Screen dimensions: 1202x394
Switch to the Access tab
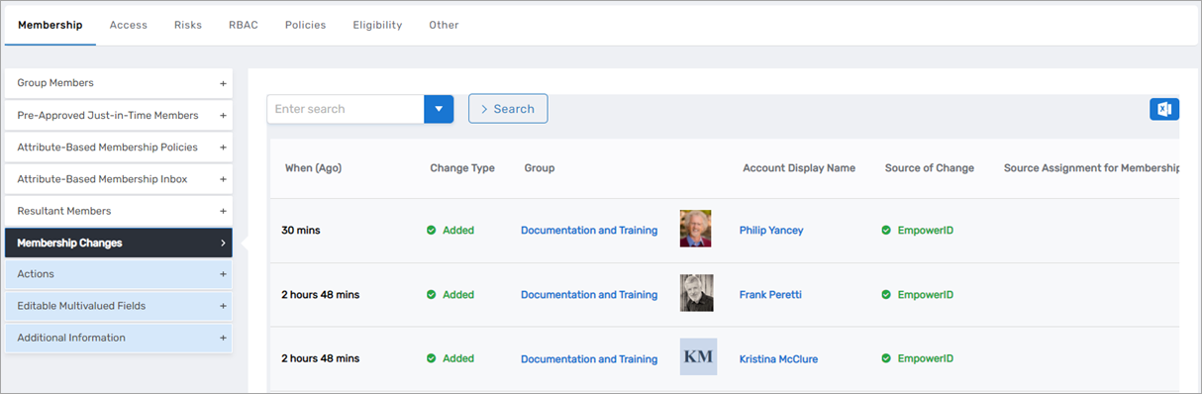point(129,25)
